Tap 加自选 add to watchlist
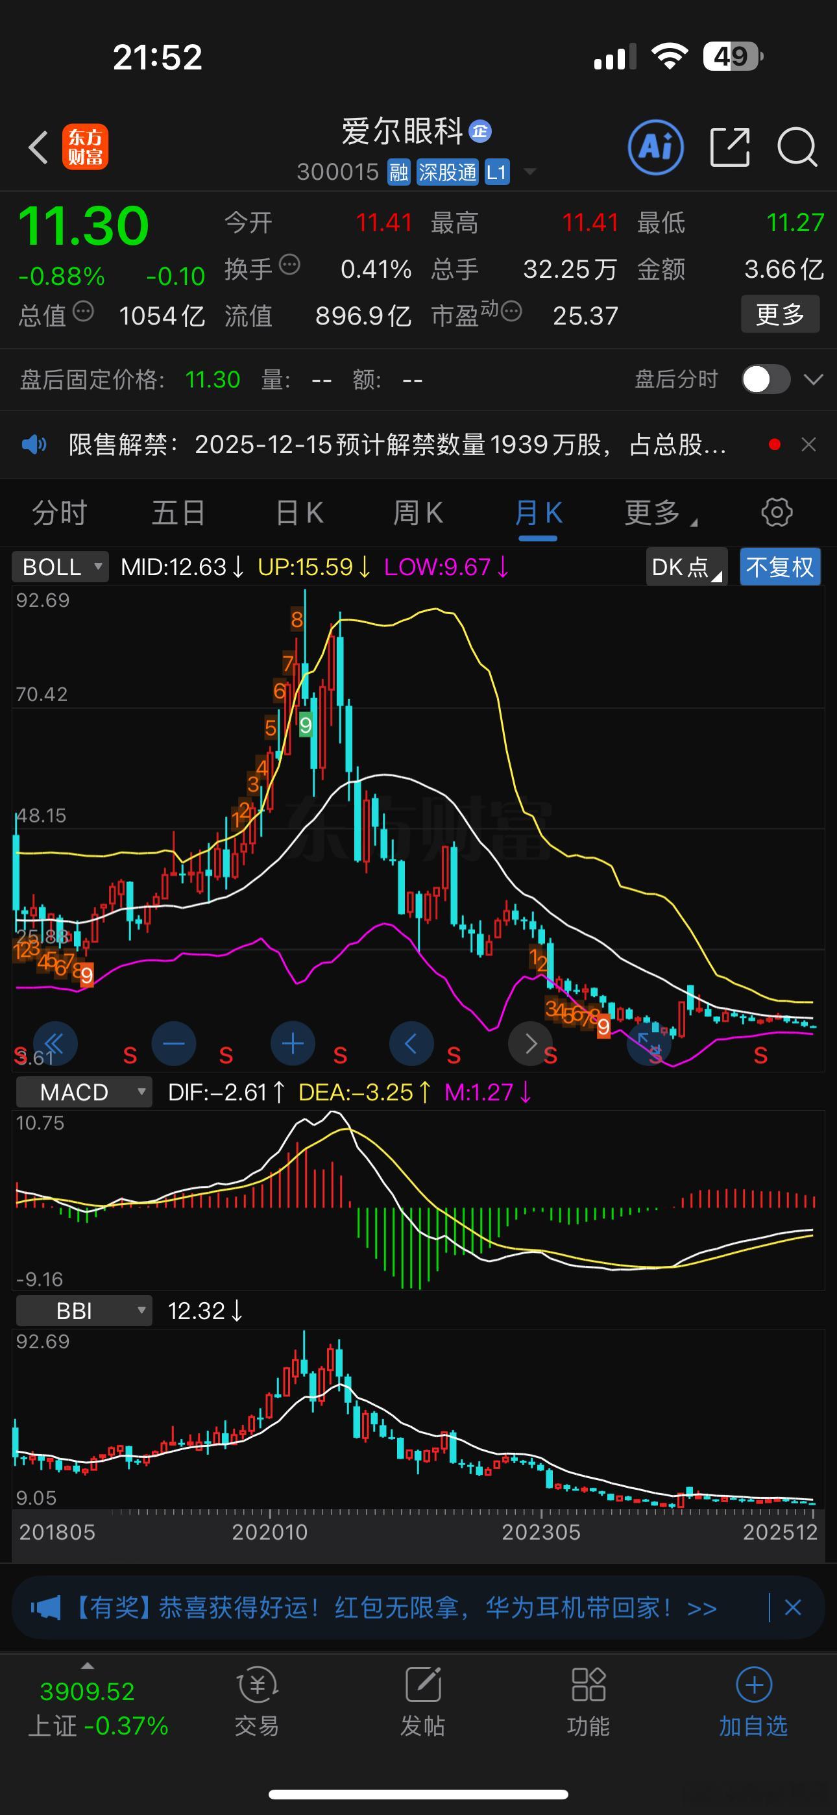This screenshot has width=837, height=1815. coord(753,1701)
